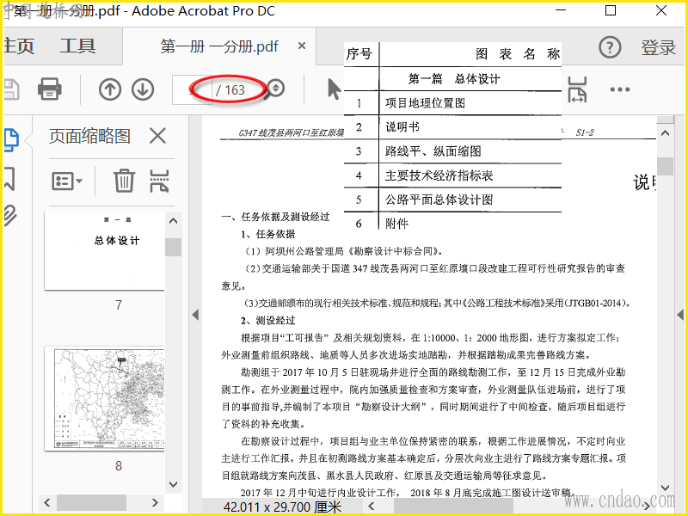Click document horizontal scroll left arrow
Viewport: 688px width, 516px height.
point(372,507)
